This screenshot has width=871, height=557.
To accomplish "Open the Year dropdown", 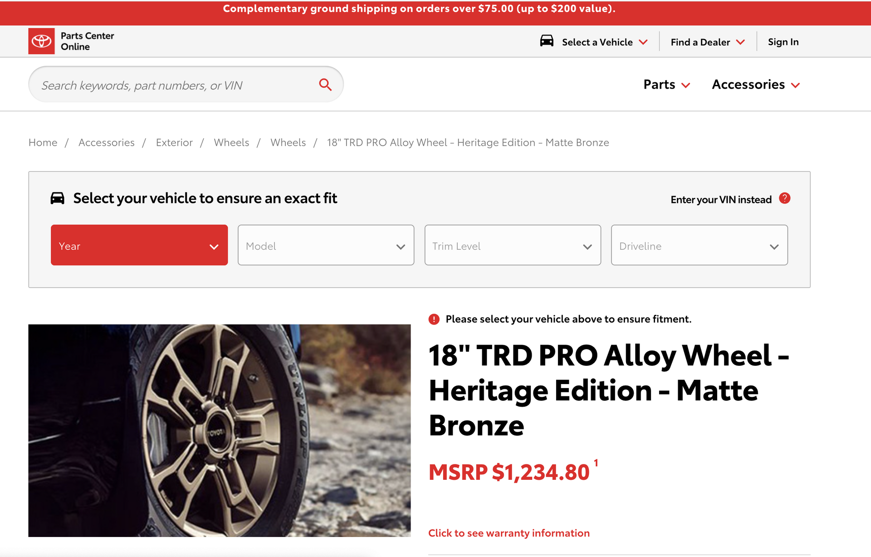I will pos(139,245).
